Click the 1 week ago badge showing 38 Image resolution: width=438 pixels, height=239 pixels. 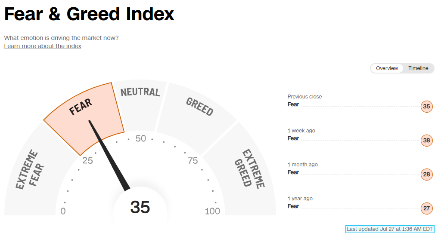click(426, 141)
